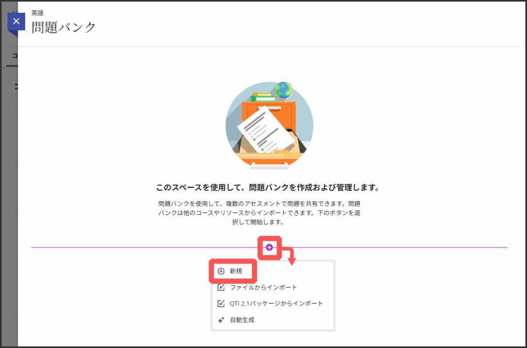The height and width of the screenshot is (348, 527).
Task: Click the purple plus add button
Action: pyautogui.click(x=269, y=248)
